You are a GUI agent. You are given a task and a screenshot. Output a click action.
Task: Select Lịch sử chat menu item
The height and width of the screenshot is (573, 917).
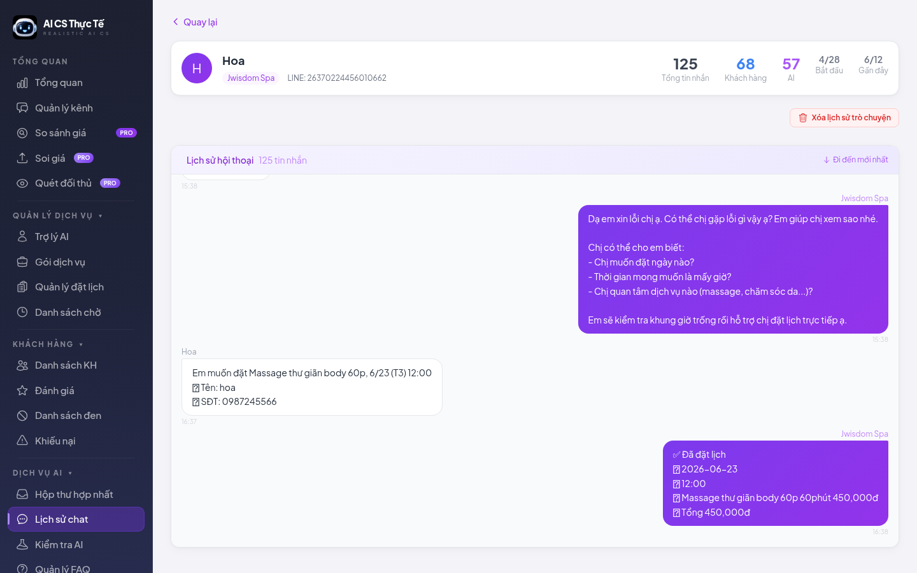point(76,520)
